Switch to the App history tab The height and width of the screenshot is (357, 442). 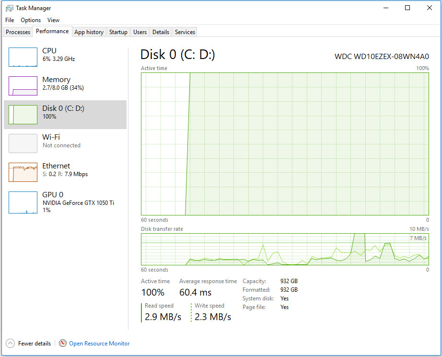[89, 32]
